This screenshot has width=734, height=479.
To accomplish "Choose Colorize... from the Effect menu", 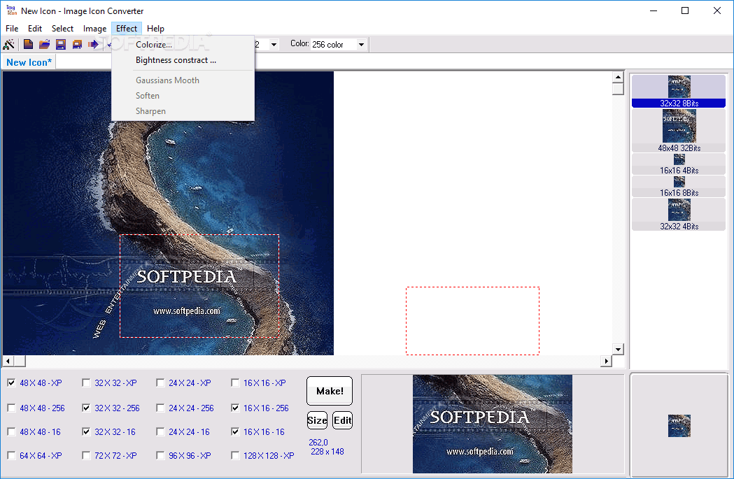I will [x=183, y=45].
